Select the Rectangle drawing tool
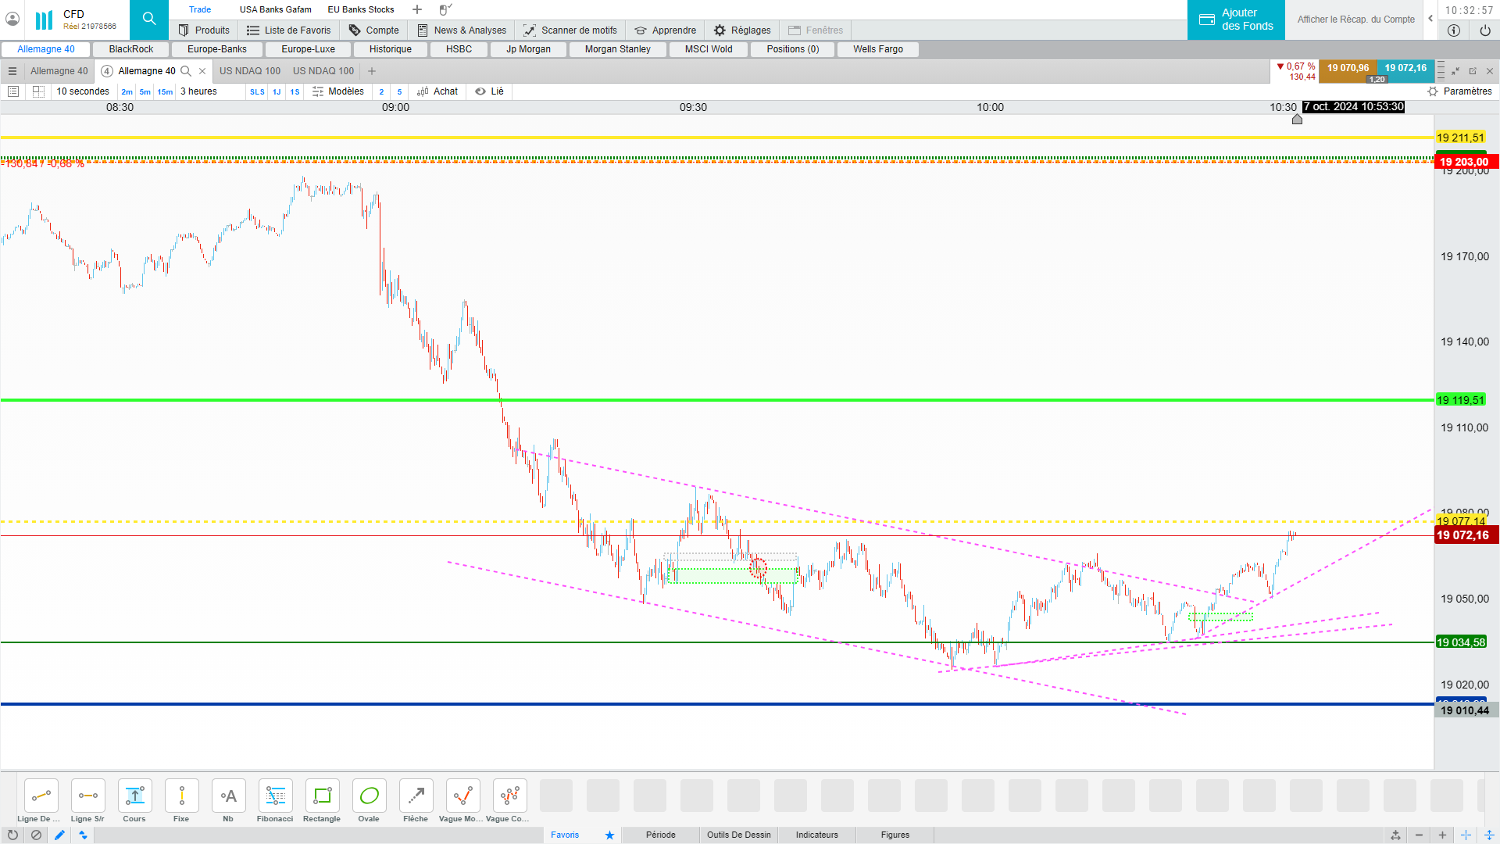The image size is (1500, 844). pos(322,796)
